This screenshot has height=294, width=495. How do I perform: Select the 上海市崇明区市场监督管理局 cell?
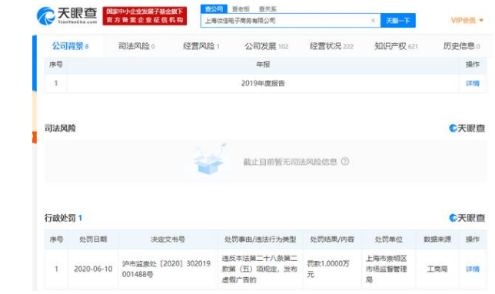tap(389, 269)
